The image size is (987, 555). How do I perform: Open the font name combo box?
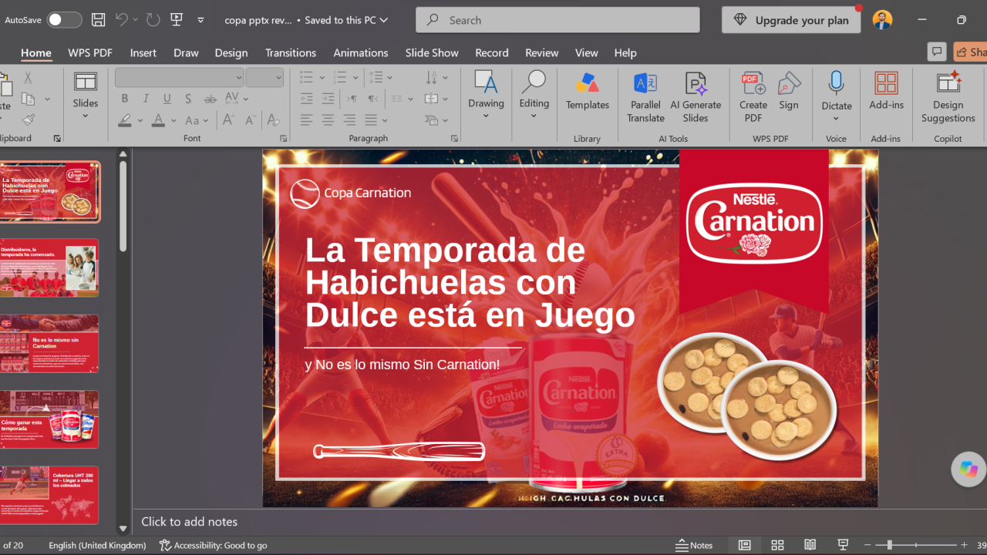click(179, 77)
